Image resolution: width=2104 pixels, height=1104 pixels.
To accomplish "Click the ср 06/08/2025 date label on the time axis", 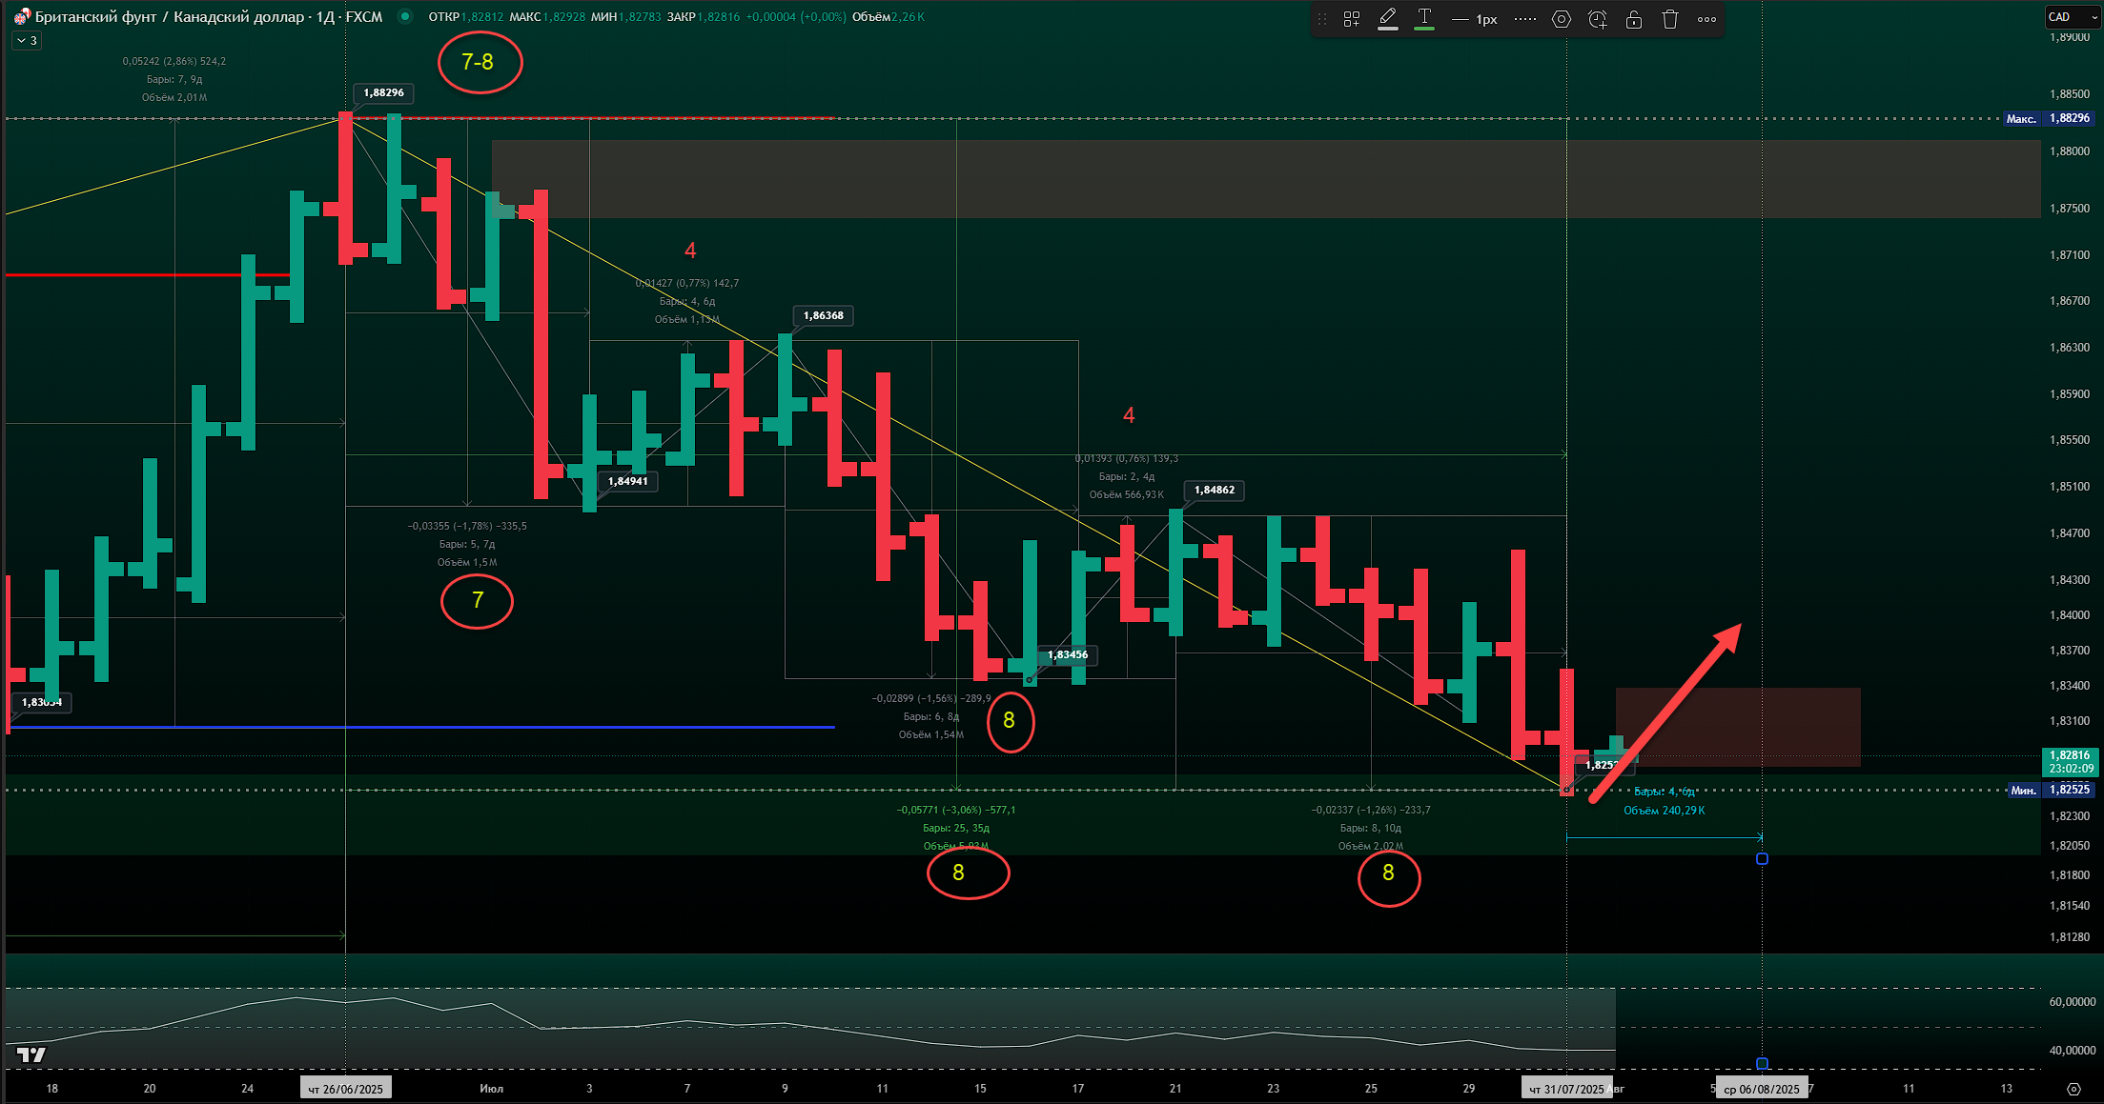I will pos(1762,1089).
